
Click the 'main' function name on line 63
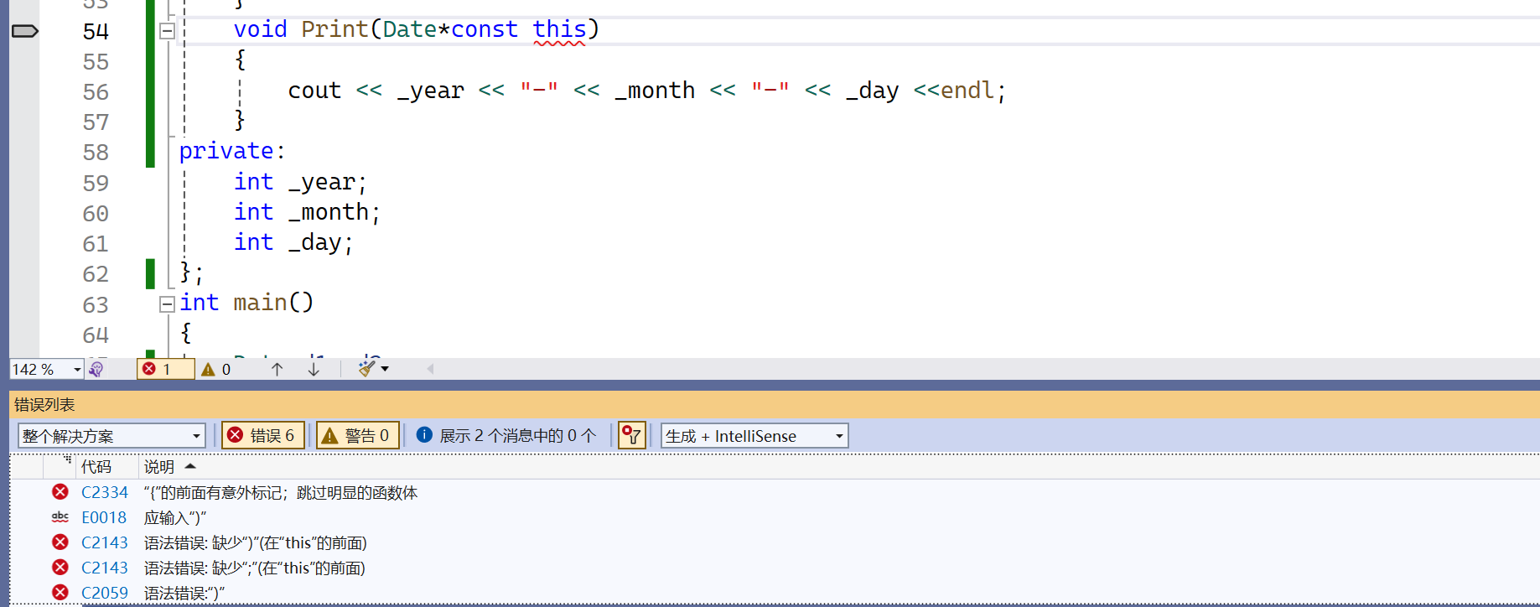click(260, 303)
